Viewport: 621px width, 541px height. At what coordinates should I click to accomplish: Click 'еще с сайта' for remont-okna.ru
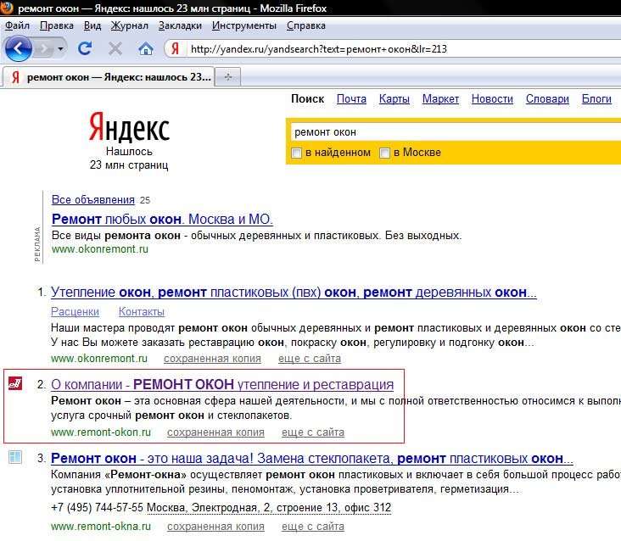(x=313, y=527)
